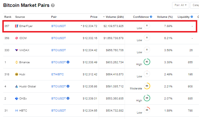Image resolution: width=199 pixels, height=119 pixels.
Task: Click the IDCM exchange logo
Action: coord(16,38)
